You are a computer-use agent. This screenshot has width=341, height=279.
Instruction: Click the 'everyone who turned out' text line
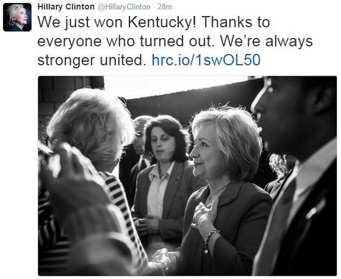click(124, 42)
